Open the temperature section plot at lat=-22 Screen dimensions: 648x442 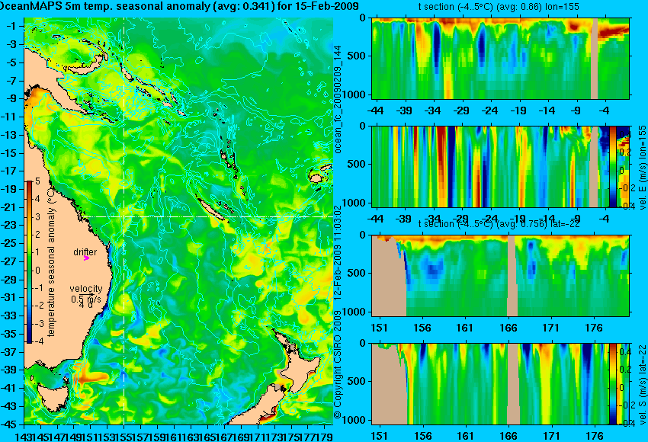[500, 276]
